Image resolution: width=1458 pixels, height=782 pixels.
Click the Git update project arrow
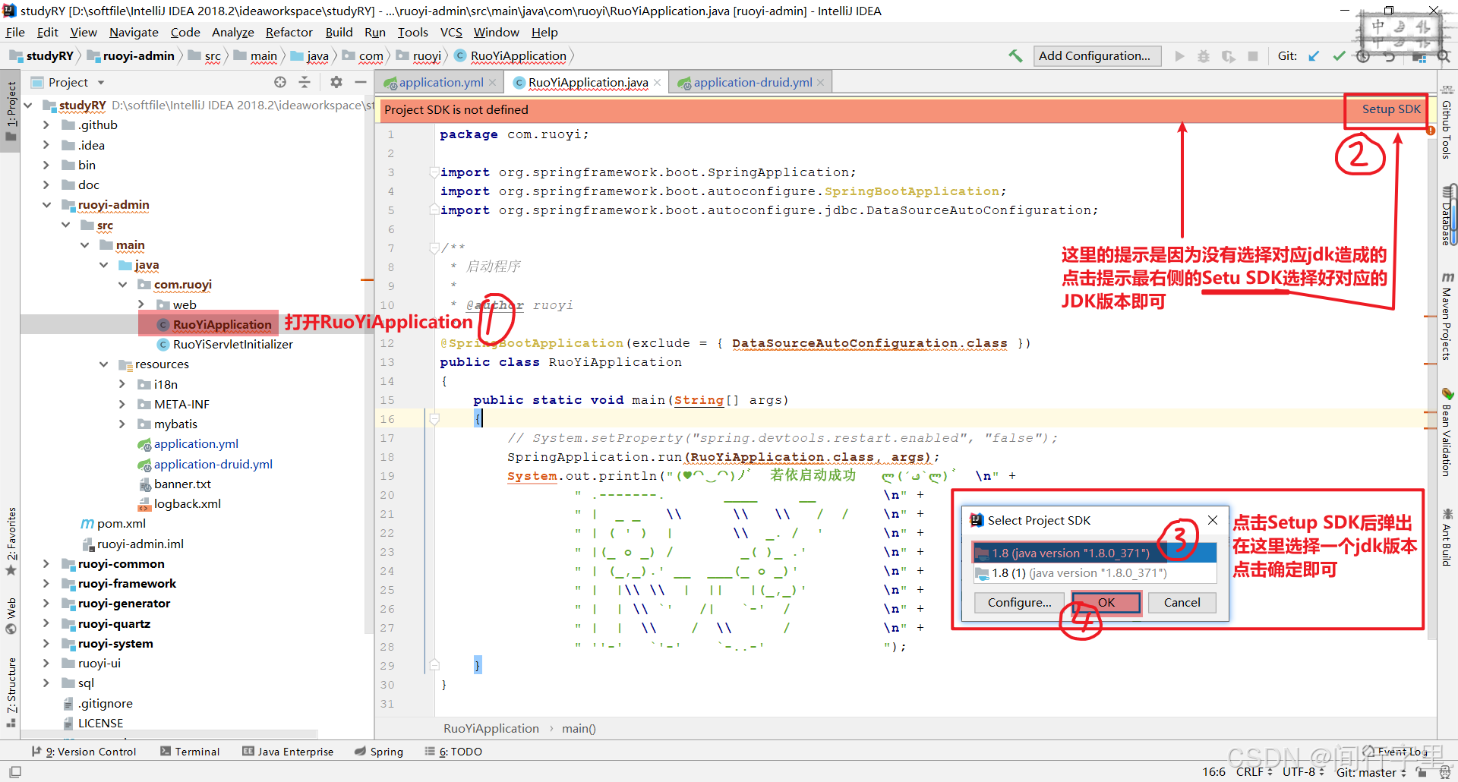1314,56
